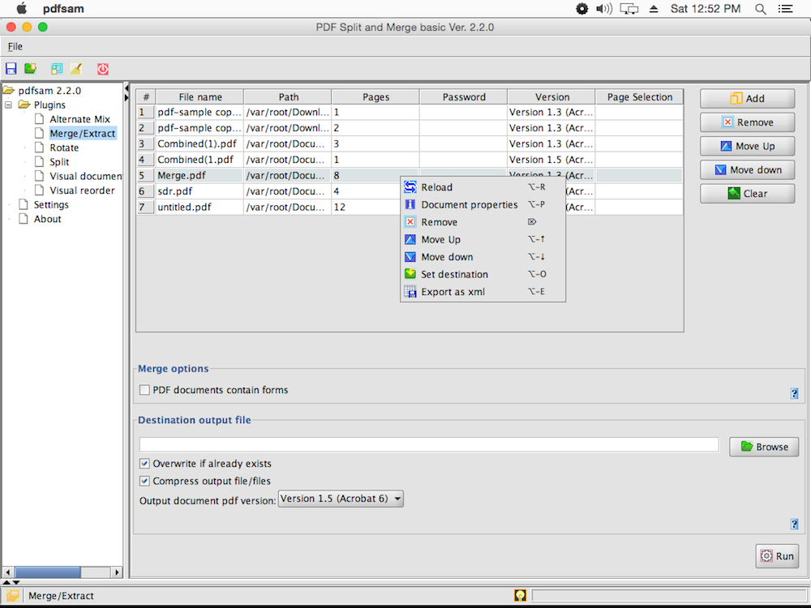Open the Visual reorder plugin
Viewport: 811px width, 608px height.
pos(82,191)
